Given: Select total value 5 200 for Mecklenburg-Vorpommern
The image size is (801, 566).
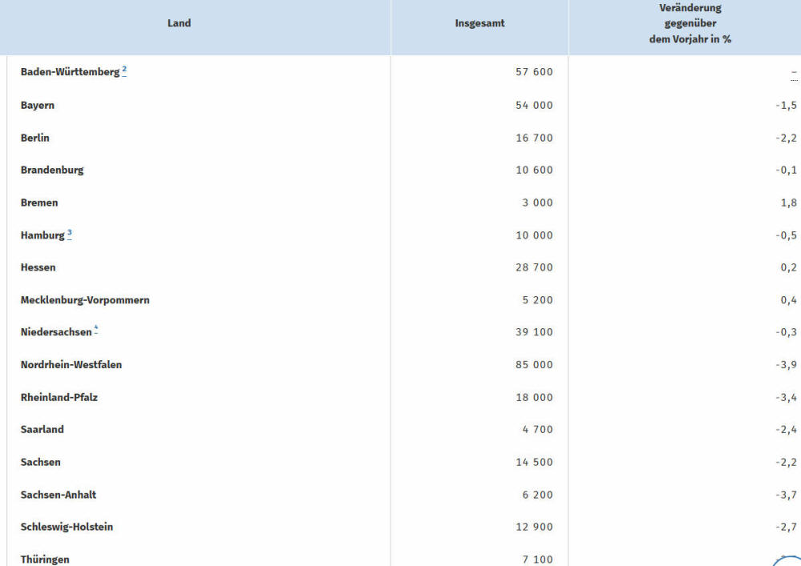Looking at the screenshot, I should pos(537,300).
